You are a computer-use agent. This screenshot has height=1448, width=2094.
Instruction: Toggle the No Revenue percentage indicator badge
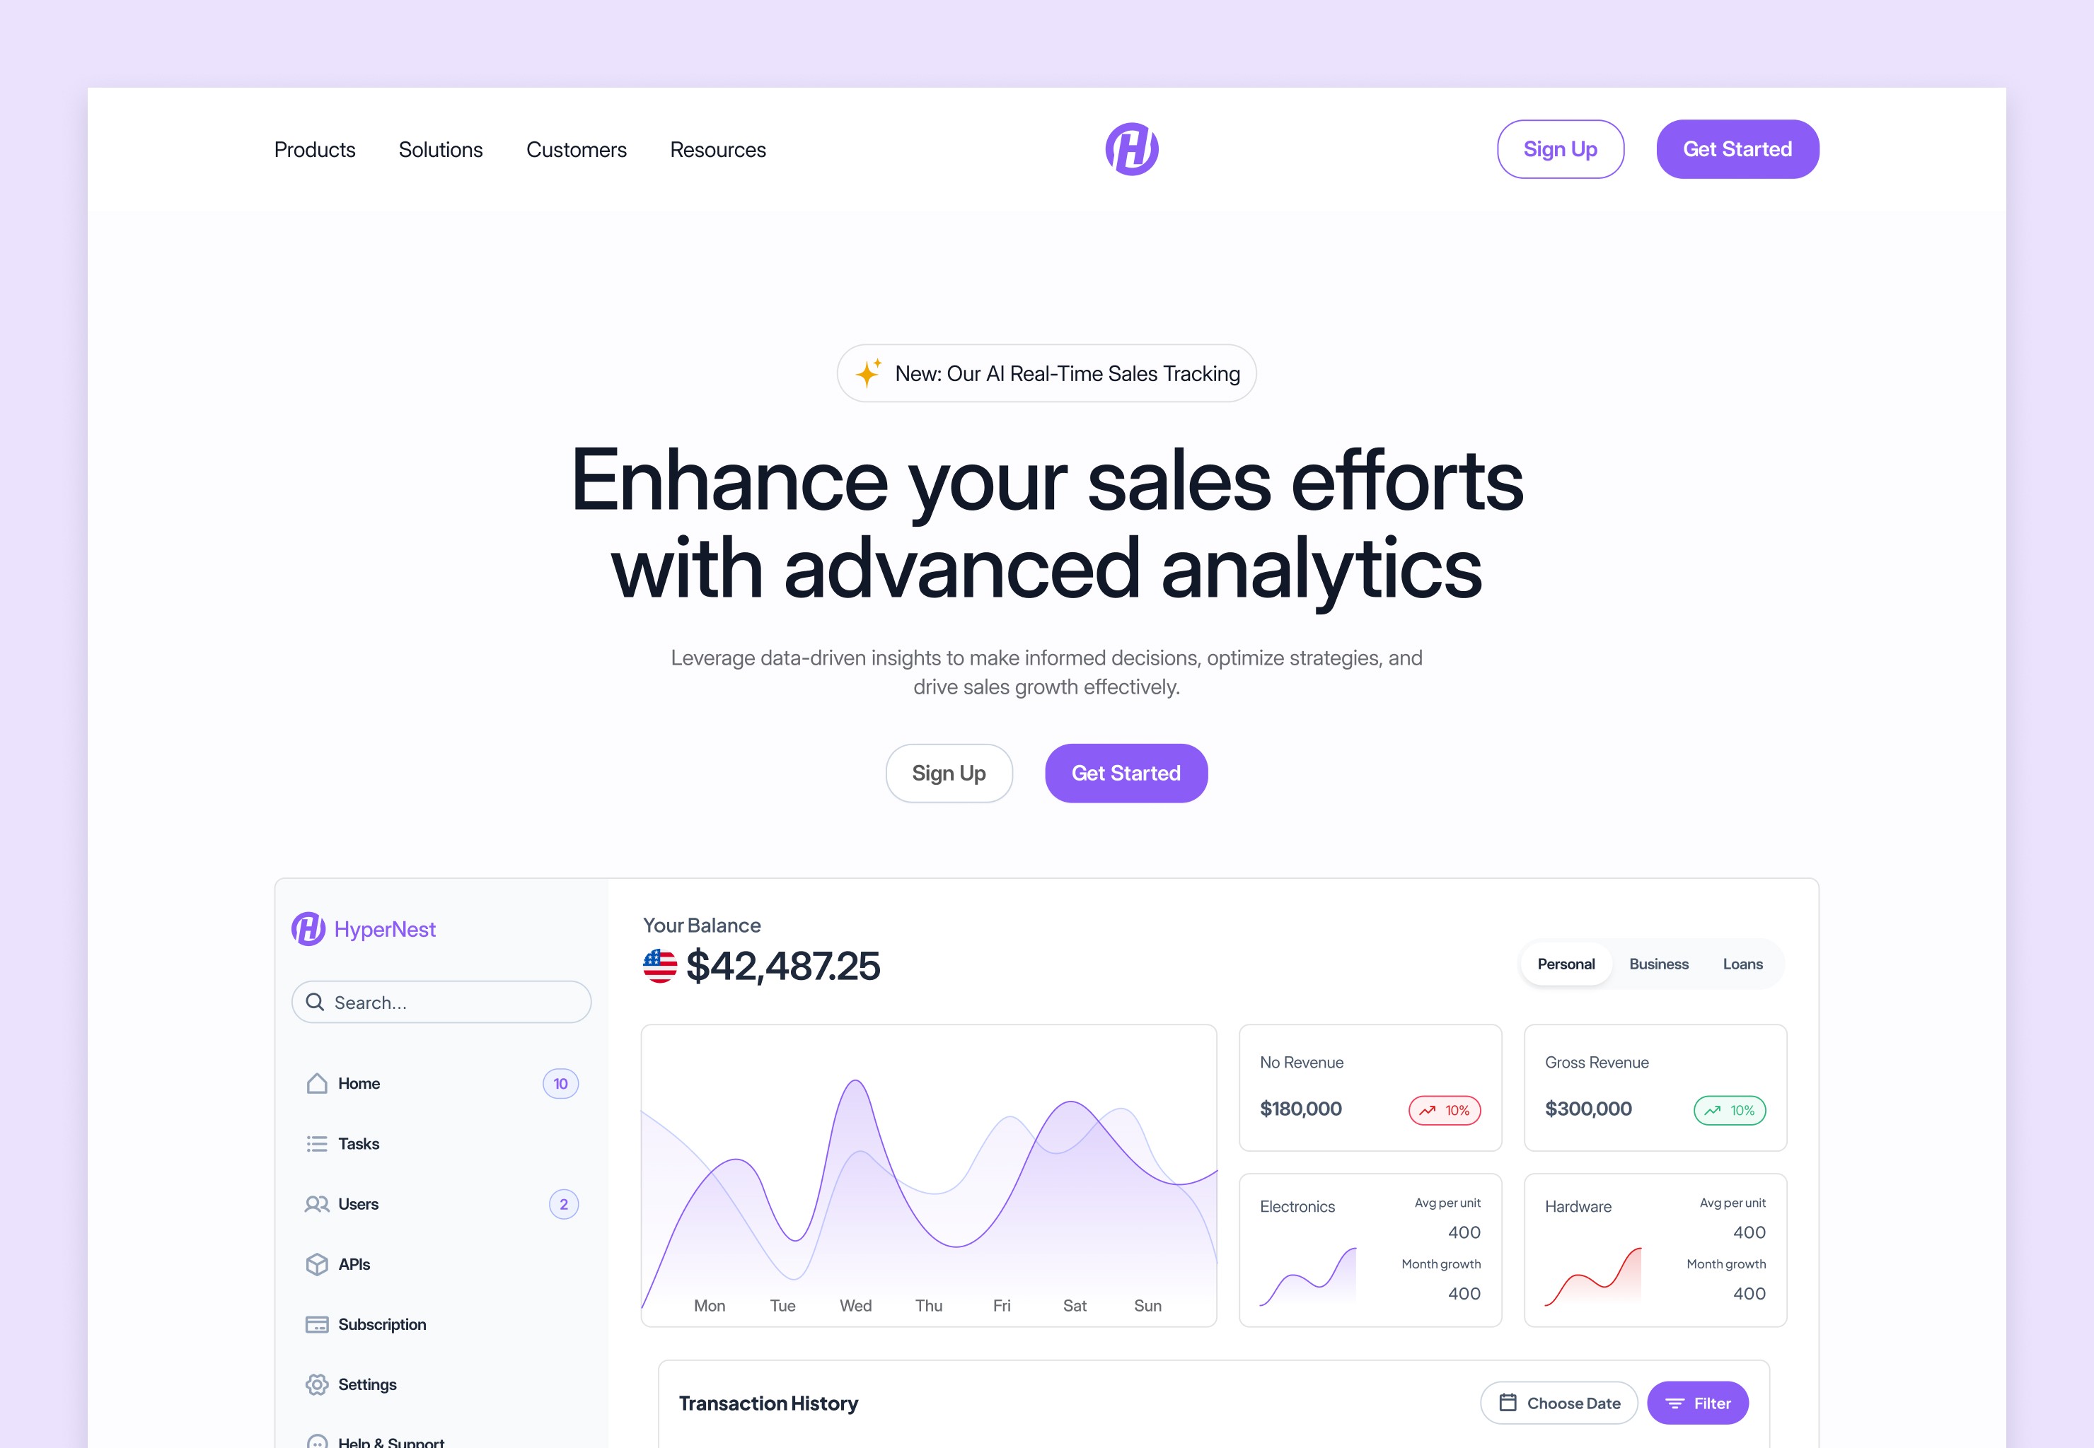(1442, 1109)
